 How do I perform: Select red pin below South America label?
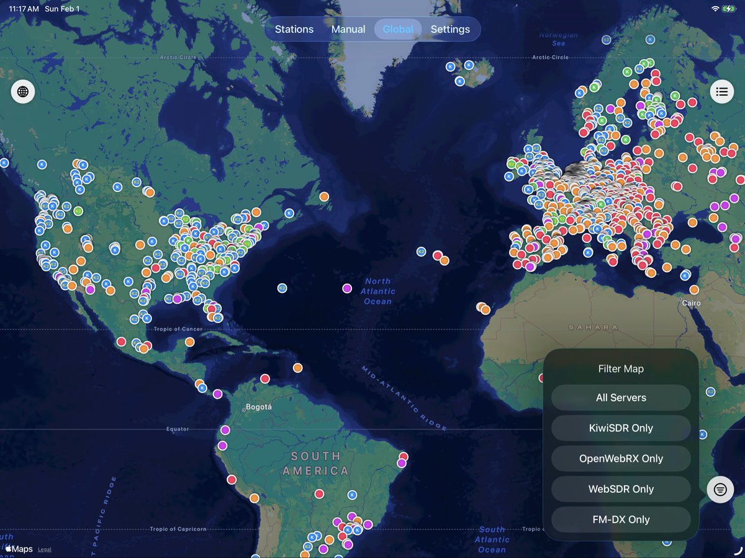[319, 494]
